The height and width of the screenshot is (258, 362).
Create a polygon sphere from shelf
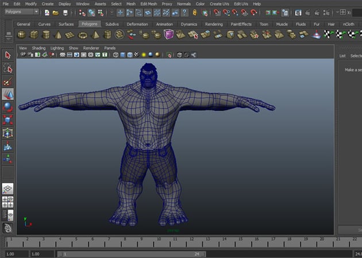pyautogui.click(x=22, y=35)
